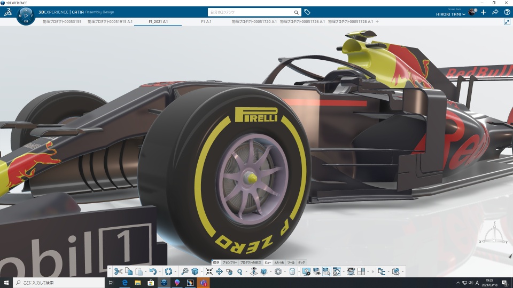Click the four-pane layout grid icon
Viewport: 513px width, 288px height.
click(x=361, y=271)
